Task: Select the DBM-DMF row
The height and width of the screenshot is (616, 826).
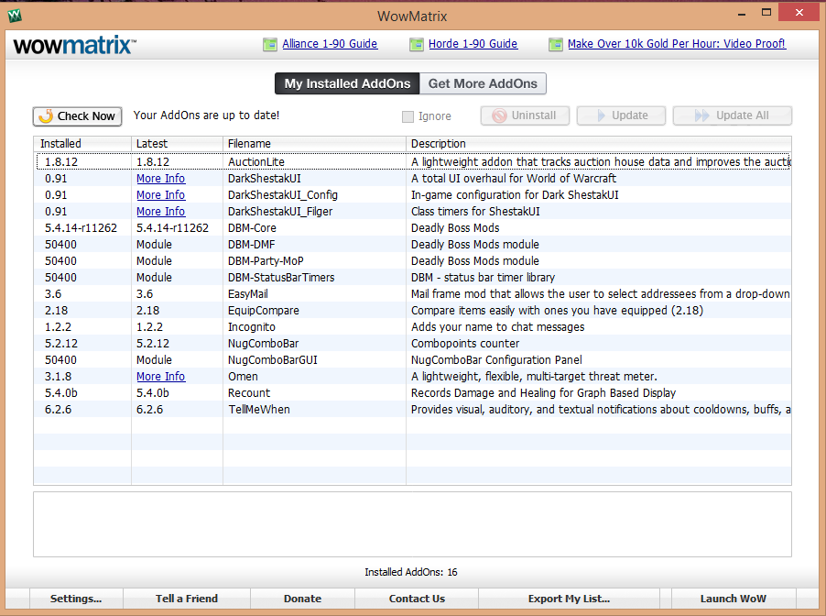Action: 412,245
